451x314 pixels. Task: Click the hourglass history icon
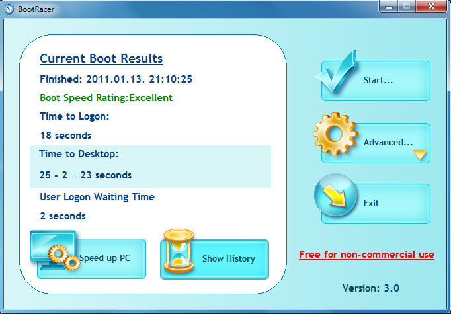tap(179, 251)
